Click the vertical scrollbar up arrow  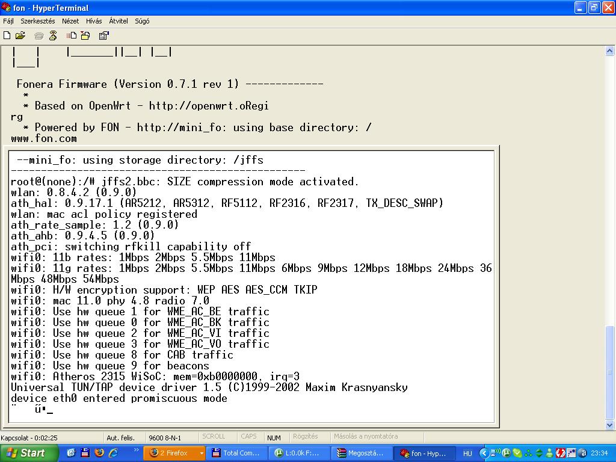[x=610, y=51]
